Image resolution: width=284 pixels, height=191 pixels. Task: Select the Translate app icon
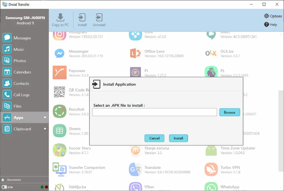click(136, 170)
